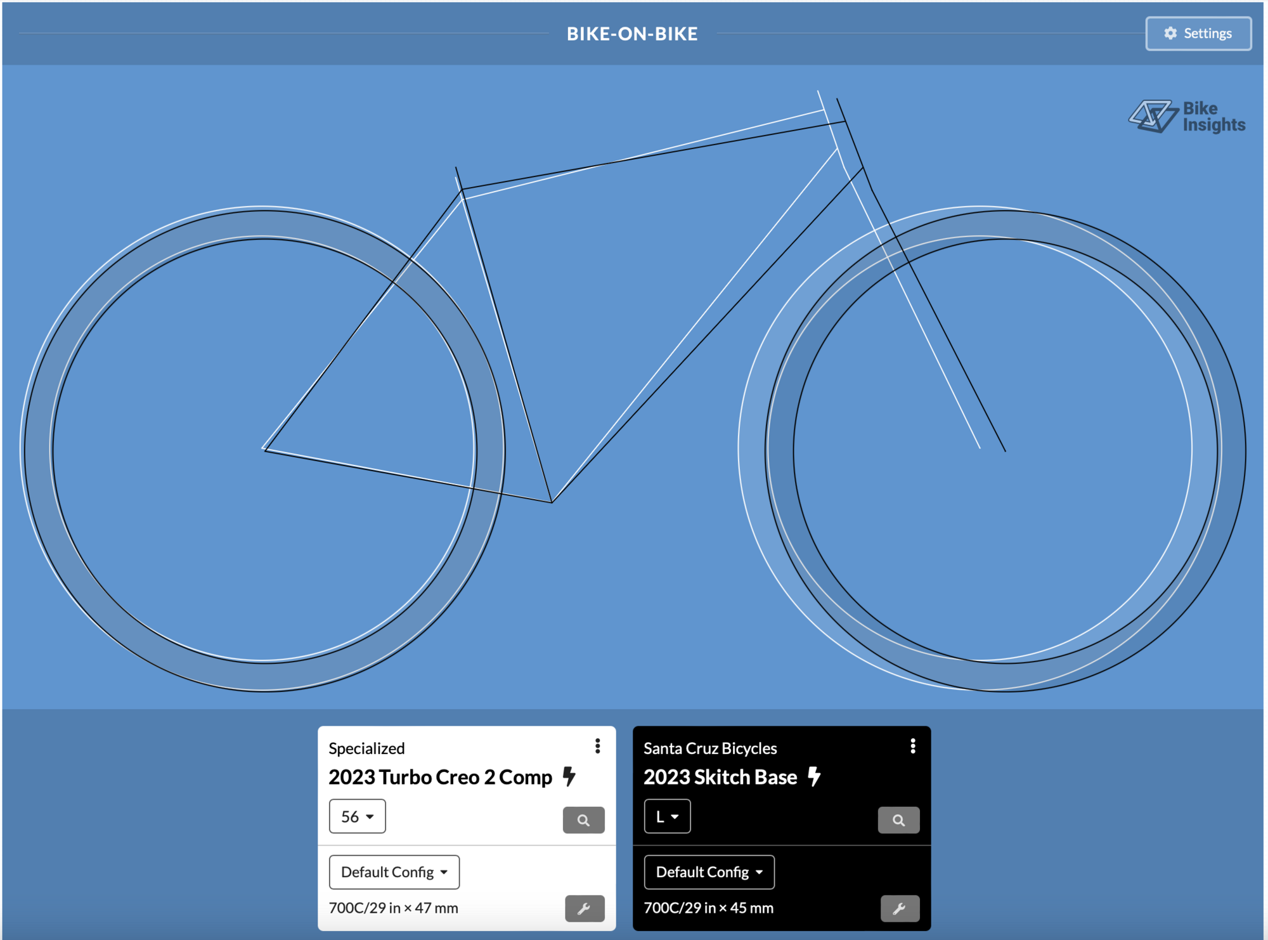Open the Settings button
Screen dimensions: 1268x940
1198,34
